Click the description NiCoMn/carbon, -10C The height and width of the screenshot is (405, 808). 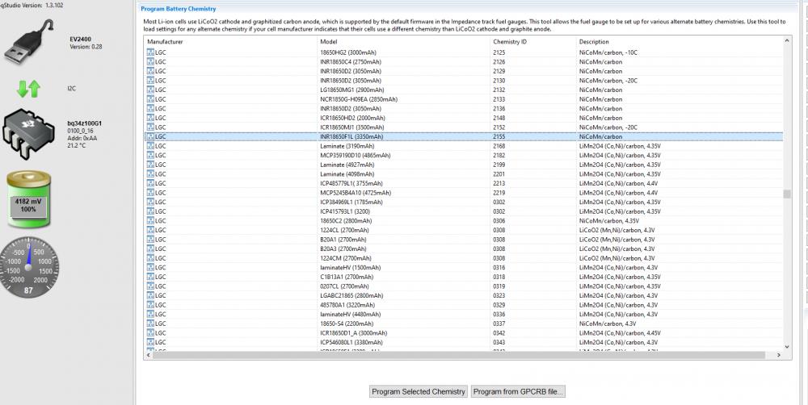[608, 52]
